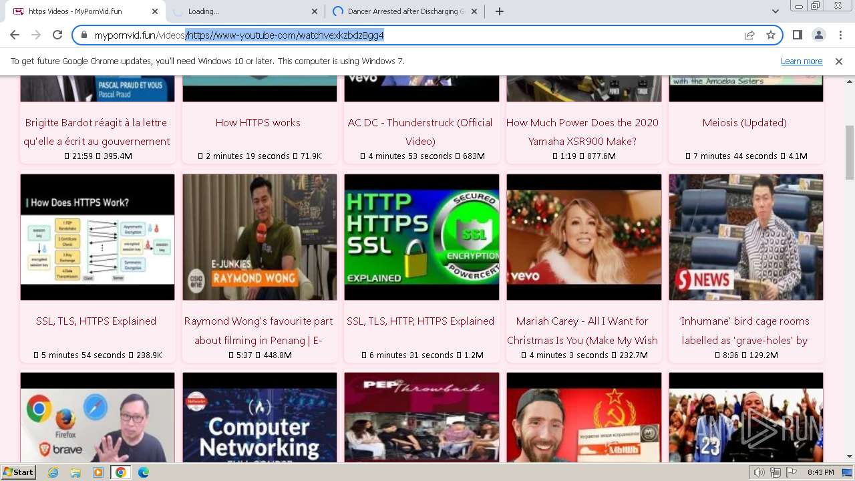This screenshot has width=855, height=481.
Task: Open the 'How HTTPS works' video title
Action: (258, 123)
